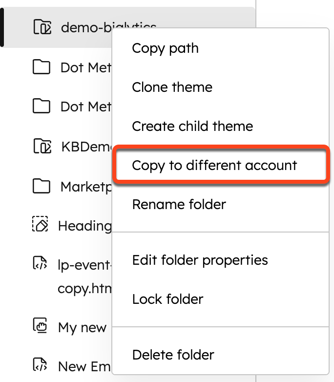Click the first Dot Met folder icon
The height and width of the screenshot is (382, 334).
pyautogui.click(x=42, y=67)
